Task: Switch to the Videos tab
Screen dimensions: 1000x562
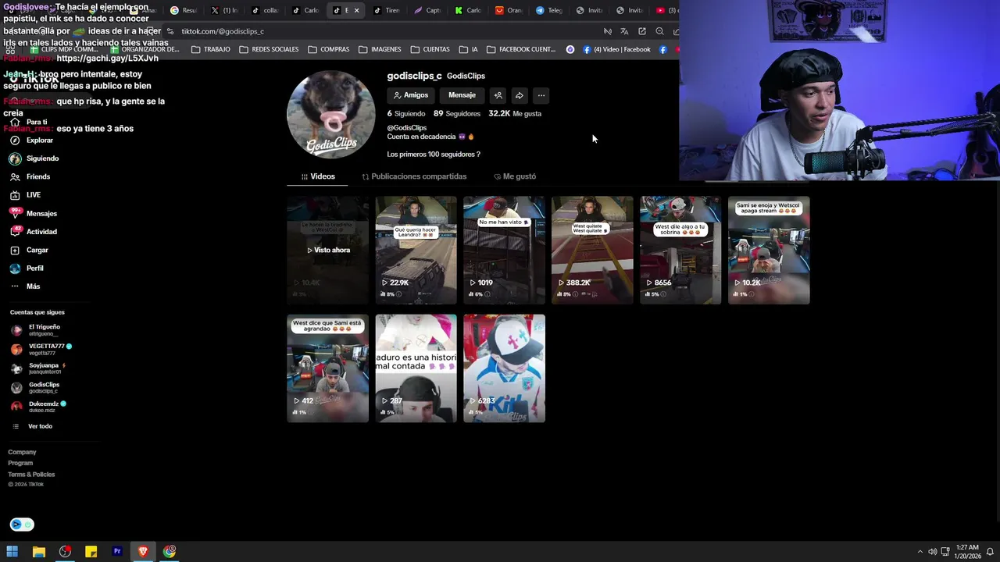Action: click(318, 176)
